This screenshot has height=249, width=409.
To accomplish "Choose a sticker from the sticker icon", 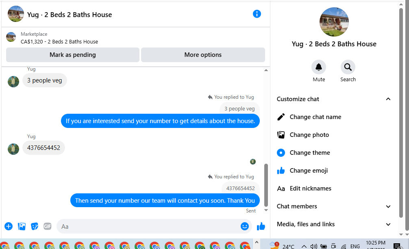I will tap(35, 226).
